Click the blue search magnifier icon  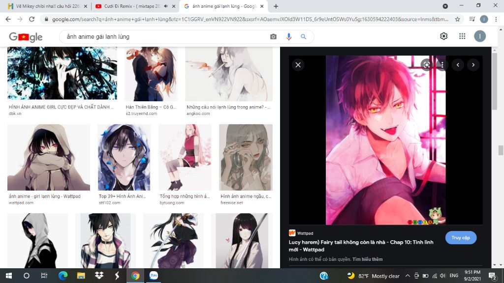point(303,36)
